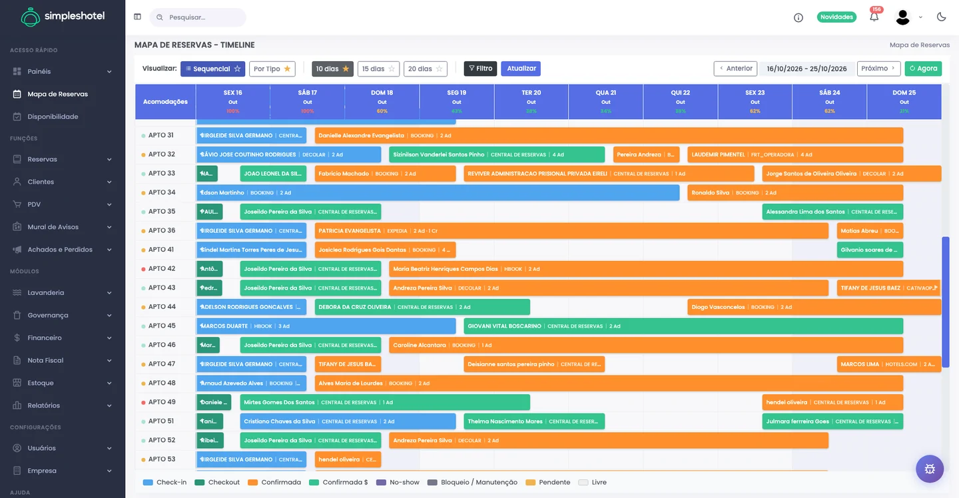Go to Anterior period
Screen dimensions: 959x498
click(x=735, y=69)
